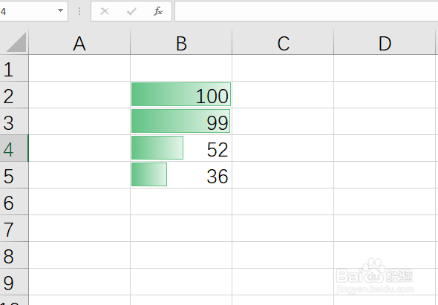
Task: Select row 7 header
Action: coord(14,229)
